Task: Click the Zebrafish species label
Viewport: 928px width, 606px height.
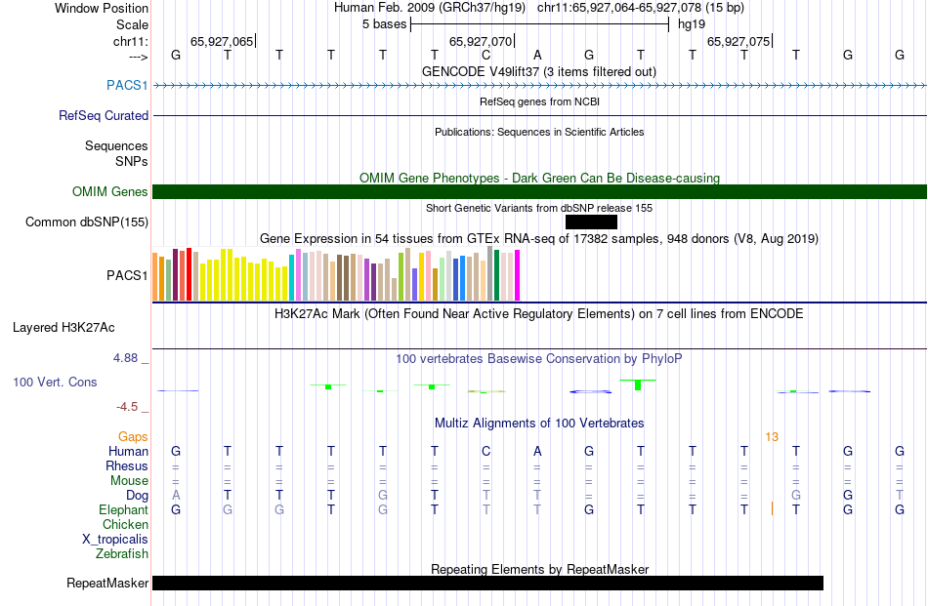Action: click(x=122, y=554)
